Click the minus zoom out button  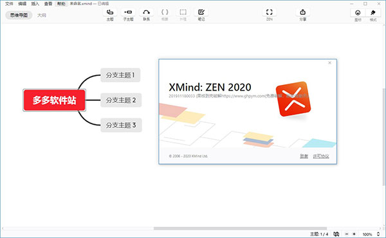(x=347, y=233)
